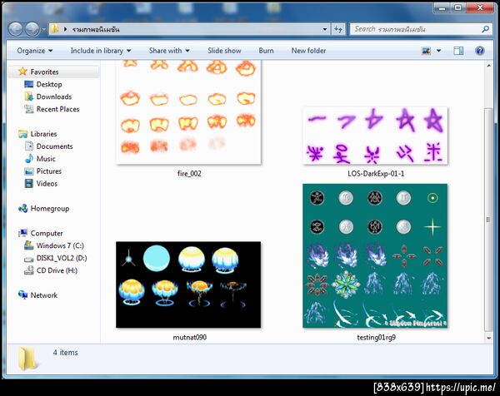Click the scrollbar down arrow
The height and width of the screenshot is (396, 500).
click(x=489, y=338)
